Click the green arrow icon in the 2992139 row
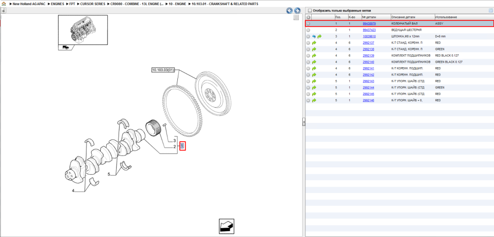This screenshot has width=494, height=237. [x=314, y=56]
